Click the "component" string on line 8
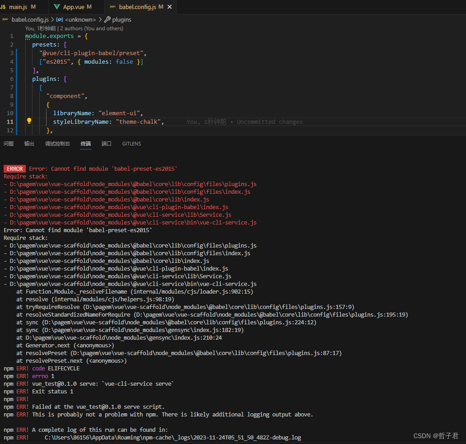Viewport: 466px width, 444px height. tap(65, 96)
